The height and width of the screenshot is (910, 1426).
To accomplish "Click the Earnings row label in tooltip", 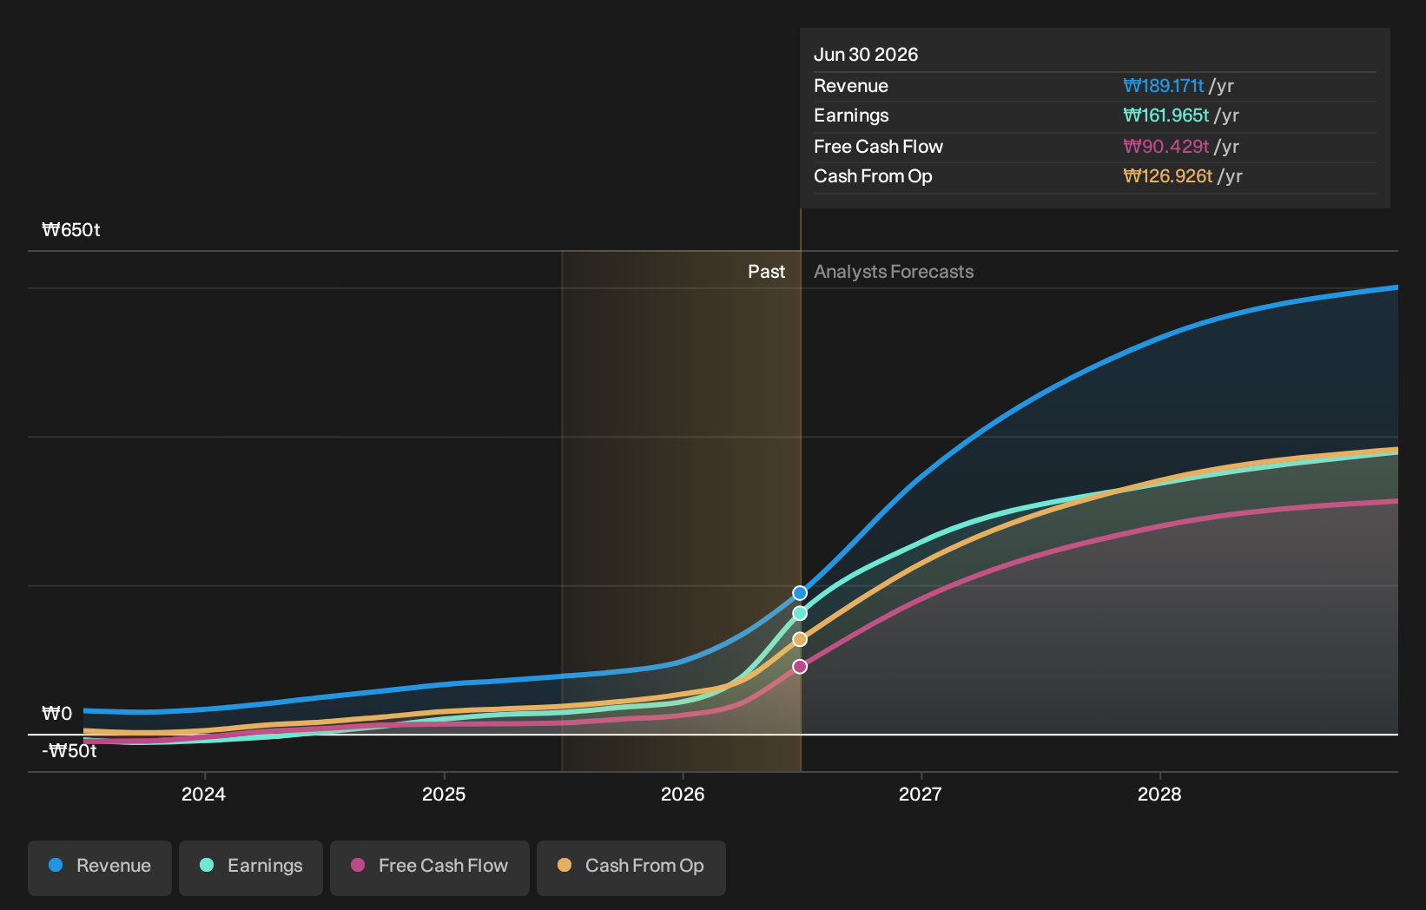I will (851, 115).
